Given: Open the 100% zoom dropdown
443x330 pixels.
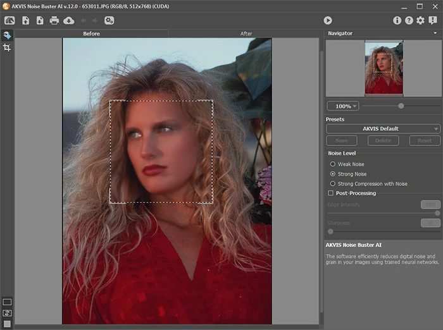Looking at the screenshot, I should (343, 106).
